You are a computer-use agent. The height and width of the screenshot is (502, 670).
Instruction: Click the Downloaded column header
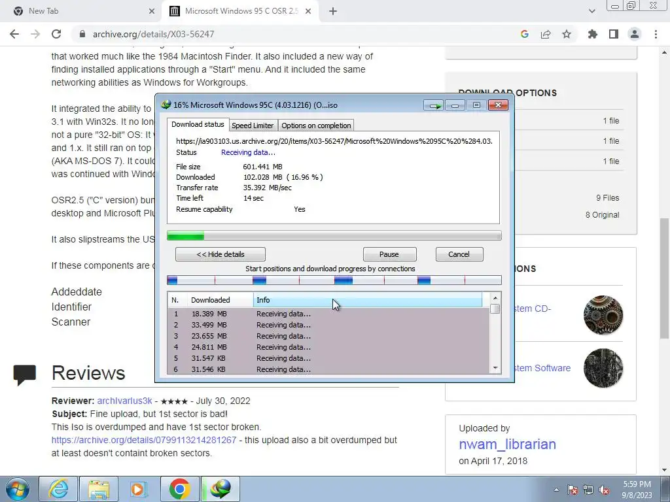tap(220, 300)
